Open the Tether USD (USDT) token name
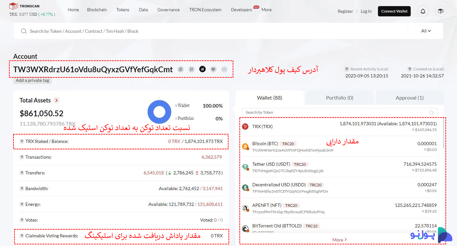 point(271,164)
